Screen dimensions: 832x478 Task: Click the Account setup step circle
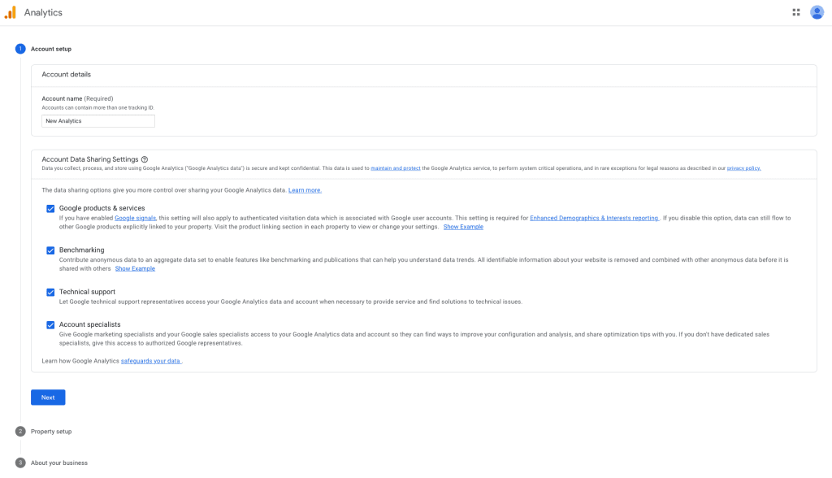pos(19,49)
